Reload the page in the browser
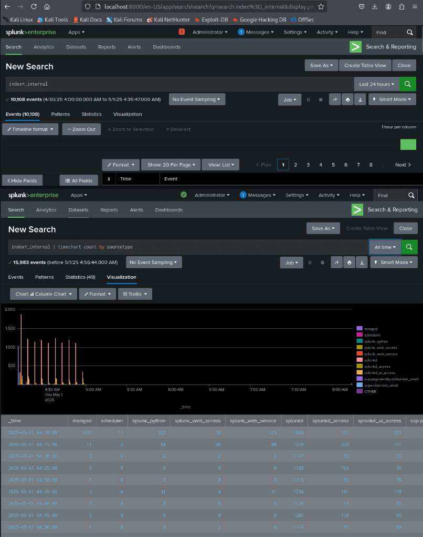This screenshot has width=423, height=537. 34,6
